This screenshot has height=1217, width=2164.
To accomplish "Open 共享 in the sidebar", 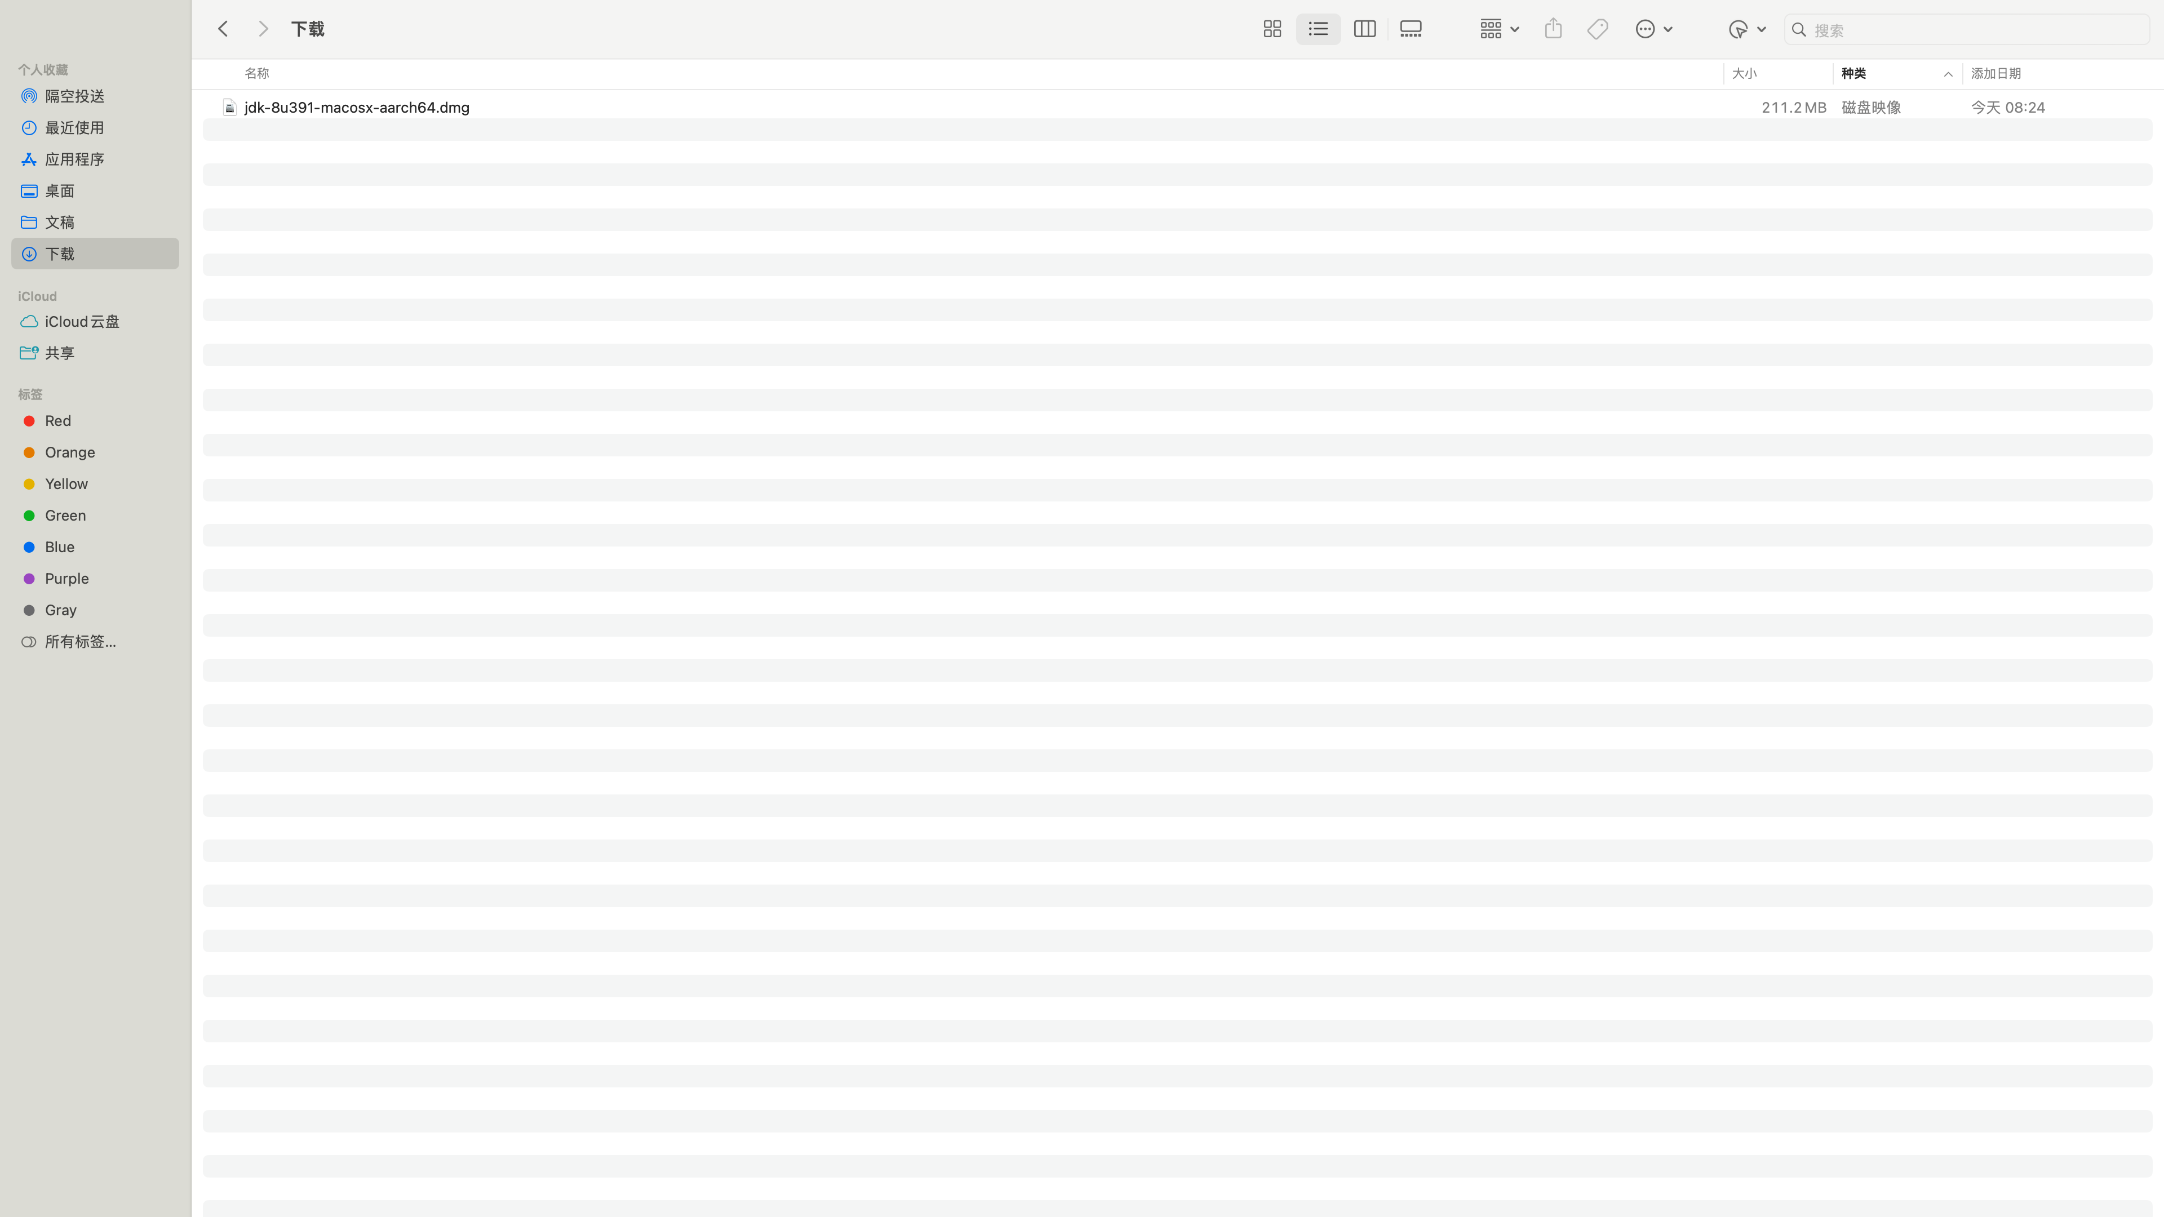I will (x=95, y=354).
